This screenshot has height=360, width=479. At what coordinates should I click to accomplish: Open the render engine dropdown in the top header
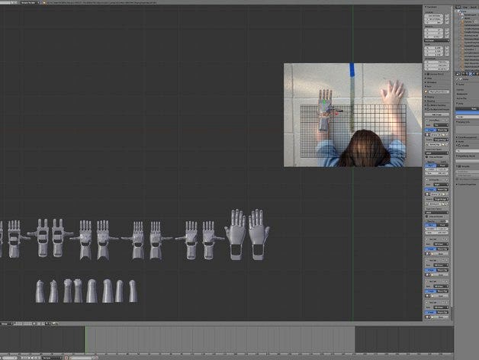31,3
